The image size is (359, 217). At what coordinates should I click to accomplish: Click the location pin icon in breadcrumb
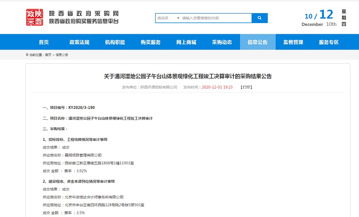pyautogui.click(x=27, y=55)
